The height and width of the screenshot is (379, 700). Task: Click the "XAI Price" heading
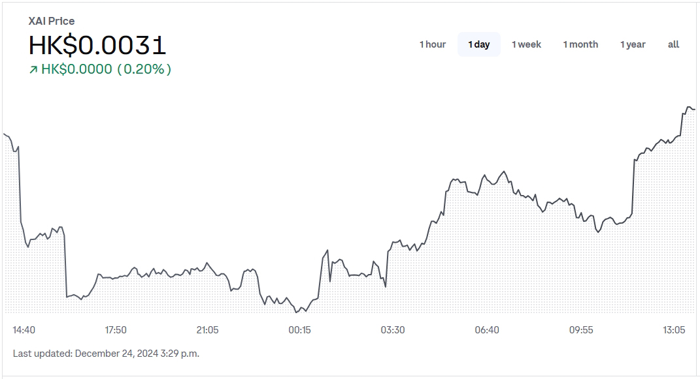click(x=52, y=21)
